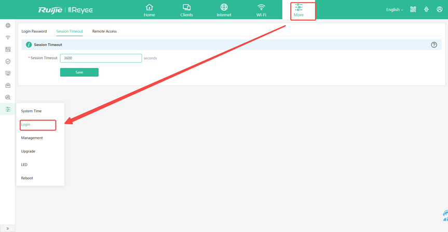Switch to the Login Password tab
Screen dimensions: 448x232
(34, 32)
